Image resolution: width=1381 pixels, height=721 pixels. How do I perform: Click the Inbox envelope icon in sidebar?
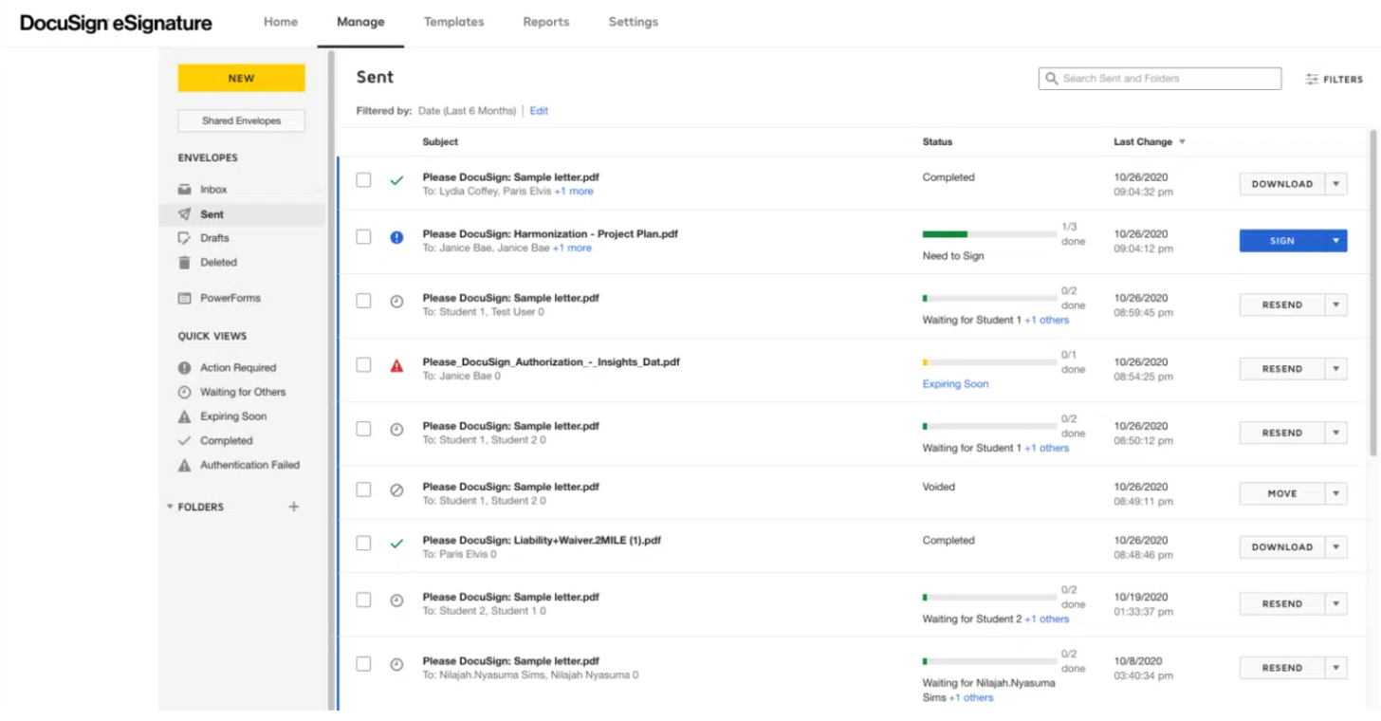click(x=185, y=190)
